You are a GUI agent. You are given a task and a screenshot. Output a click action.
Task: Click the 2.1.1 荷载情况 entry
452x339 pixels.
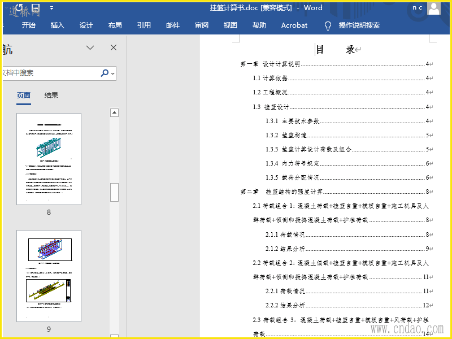point(347,234)
